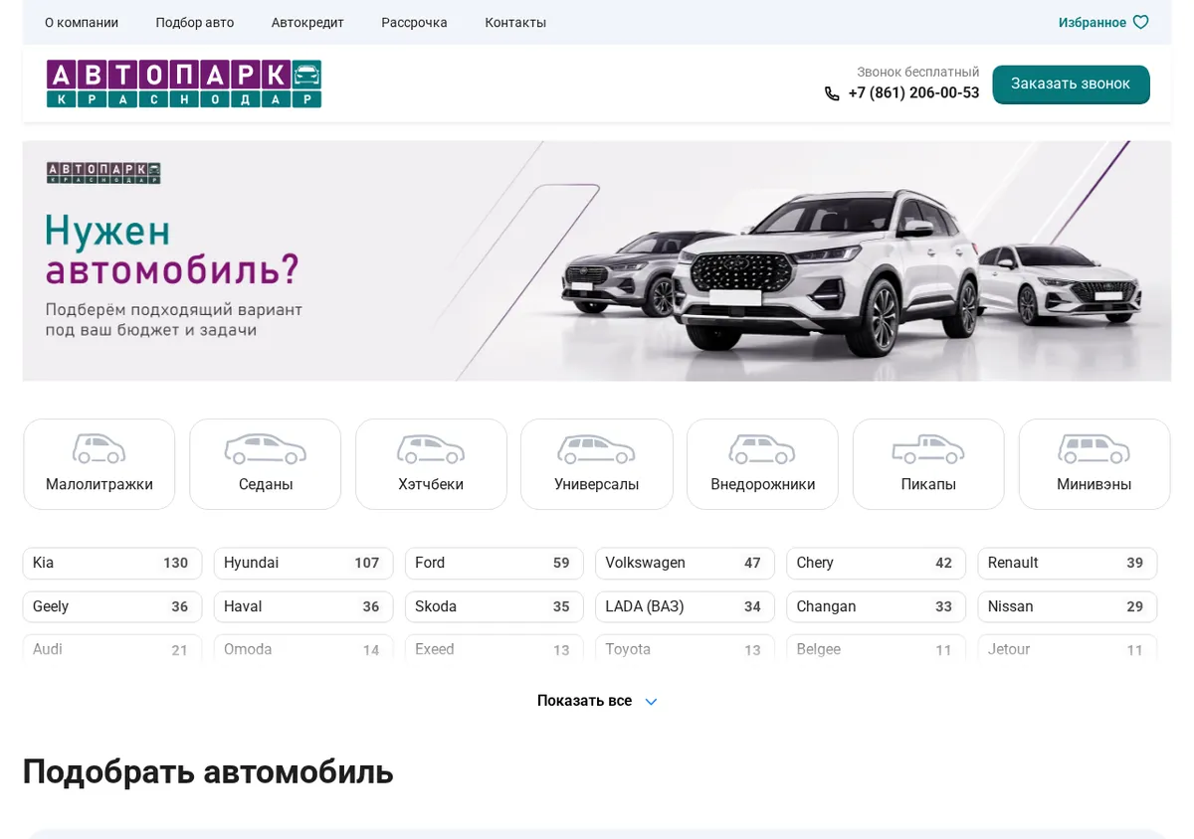Select the Volkswagen brand filter
The height and width of the screenshot is (839, 1194).
point(685,564)
